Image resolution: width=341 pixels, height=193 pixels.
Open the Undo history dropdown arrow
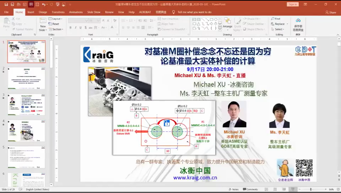pos(47,5)
